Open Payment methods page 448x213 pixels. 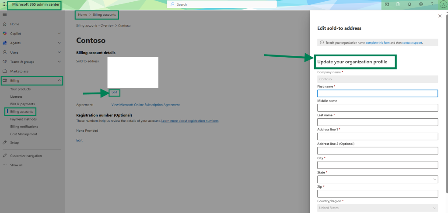click(x=24, y=119)
